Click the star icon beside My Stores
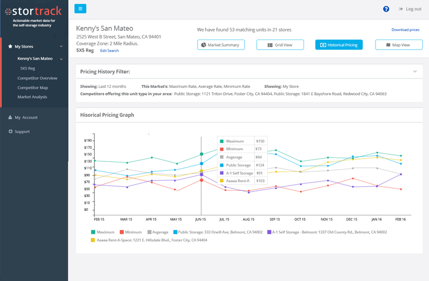 click(10, 47)
